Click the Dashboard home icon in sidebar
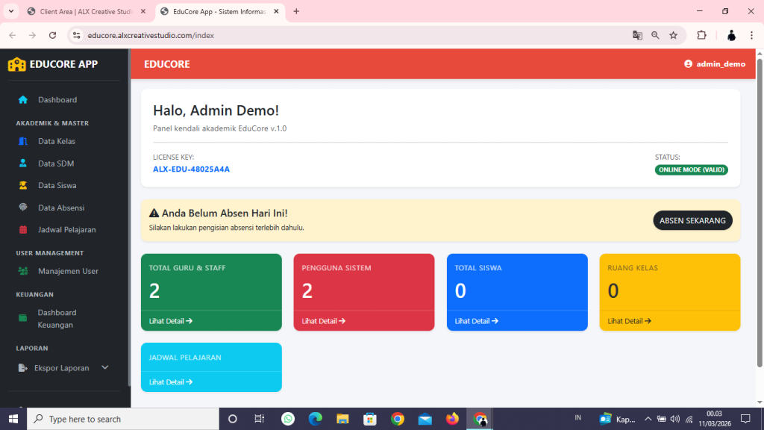 pos(23,100)
